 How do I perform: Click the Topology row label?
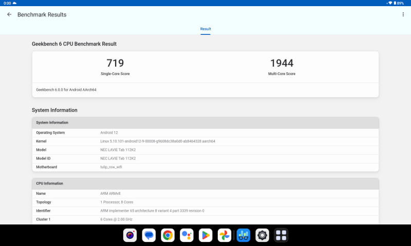point(44,202)
